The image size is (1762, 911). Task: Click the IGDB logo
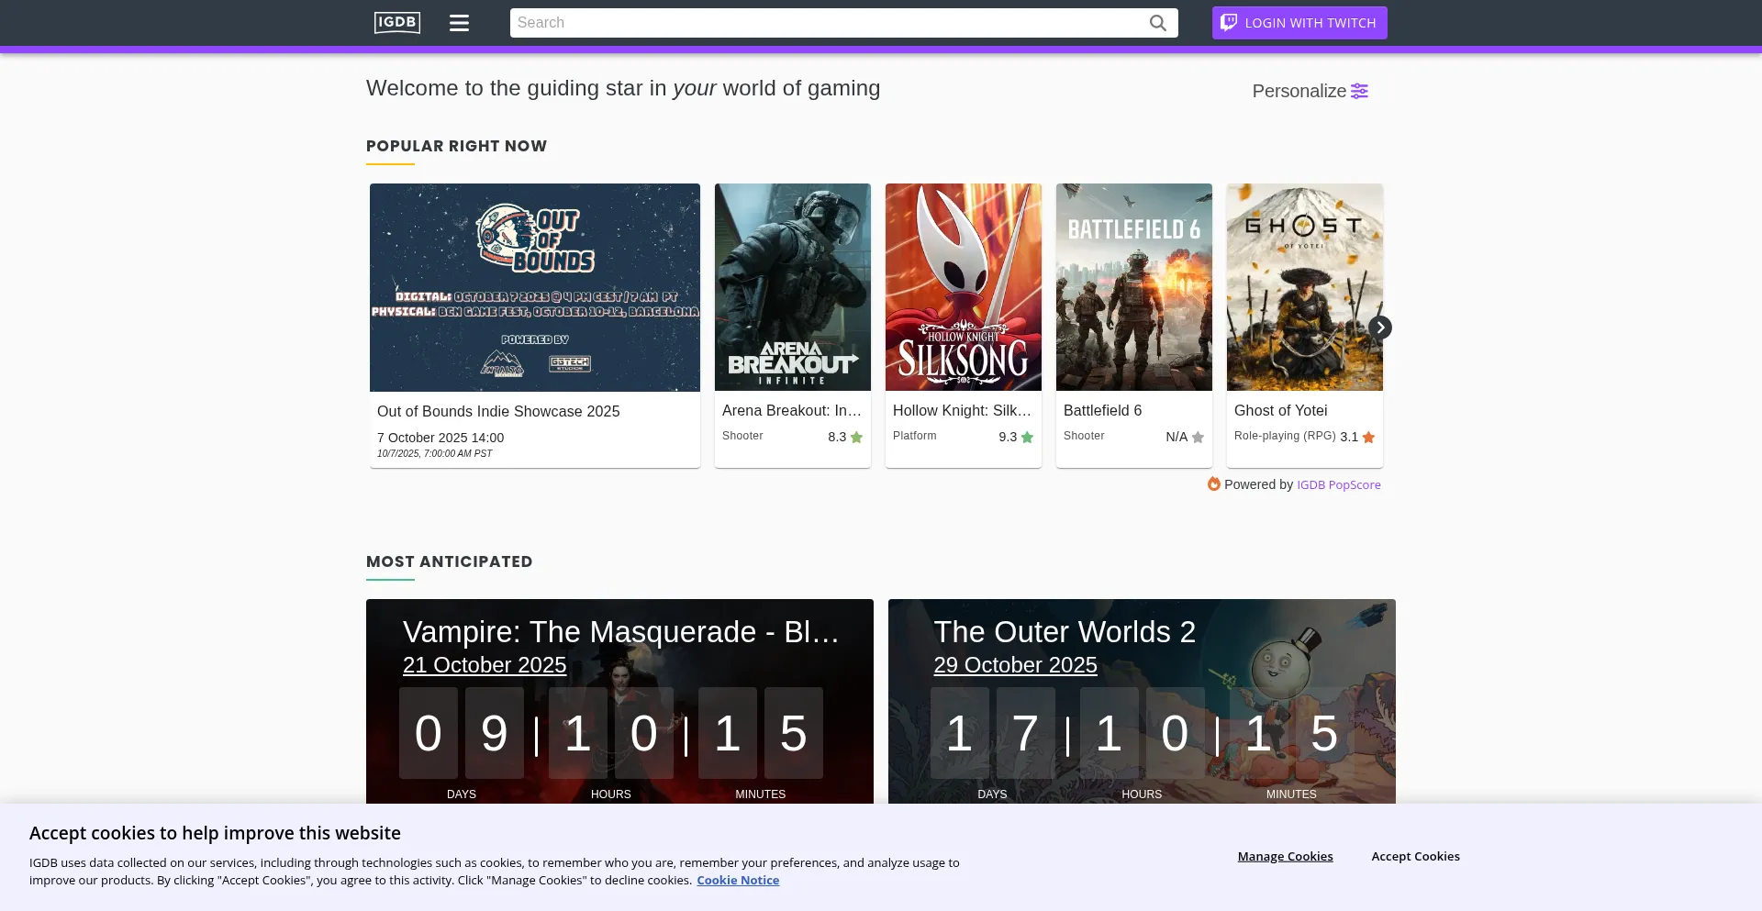coord(396,22)
